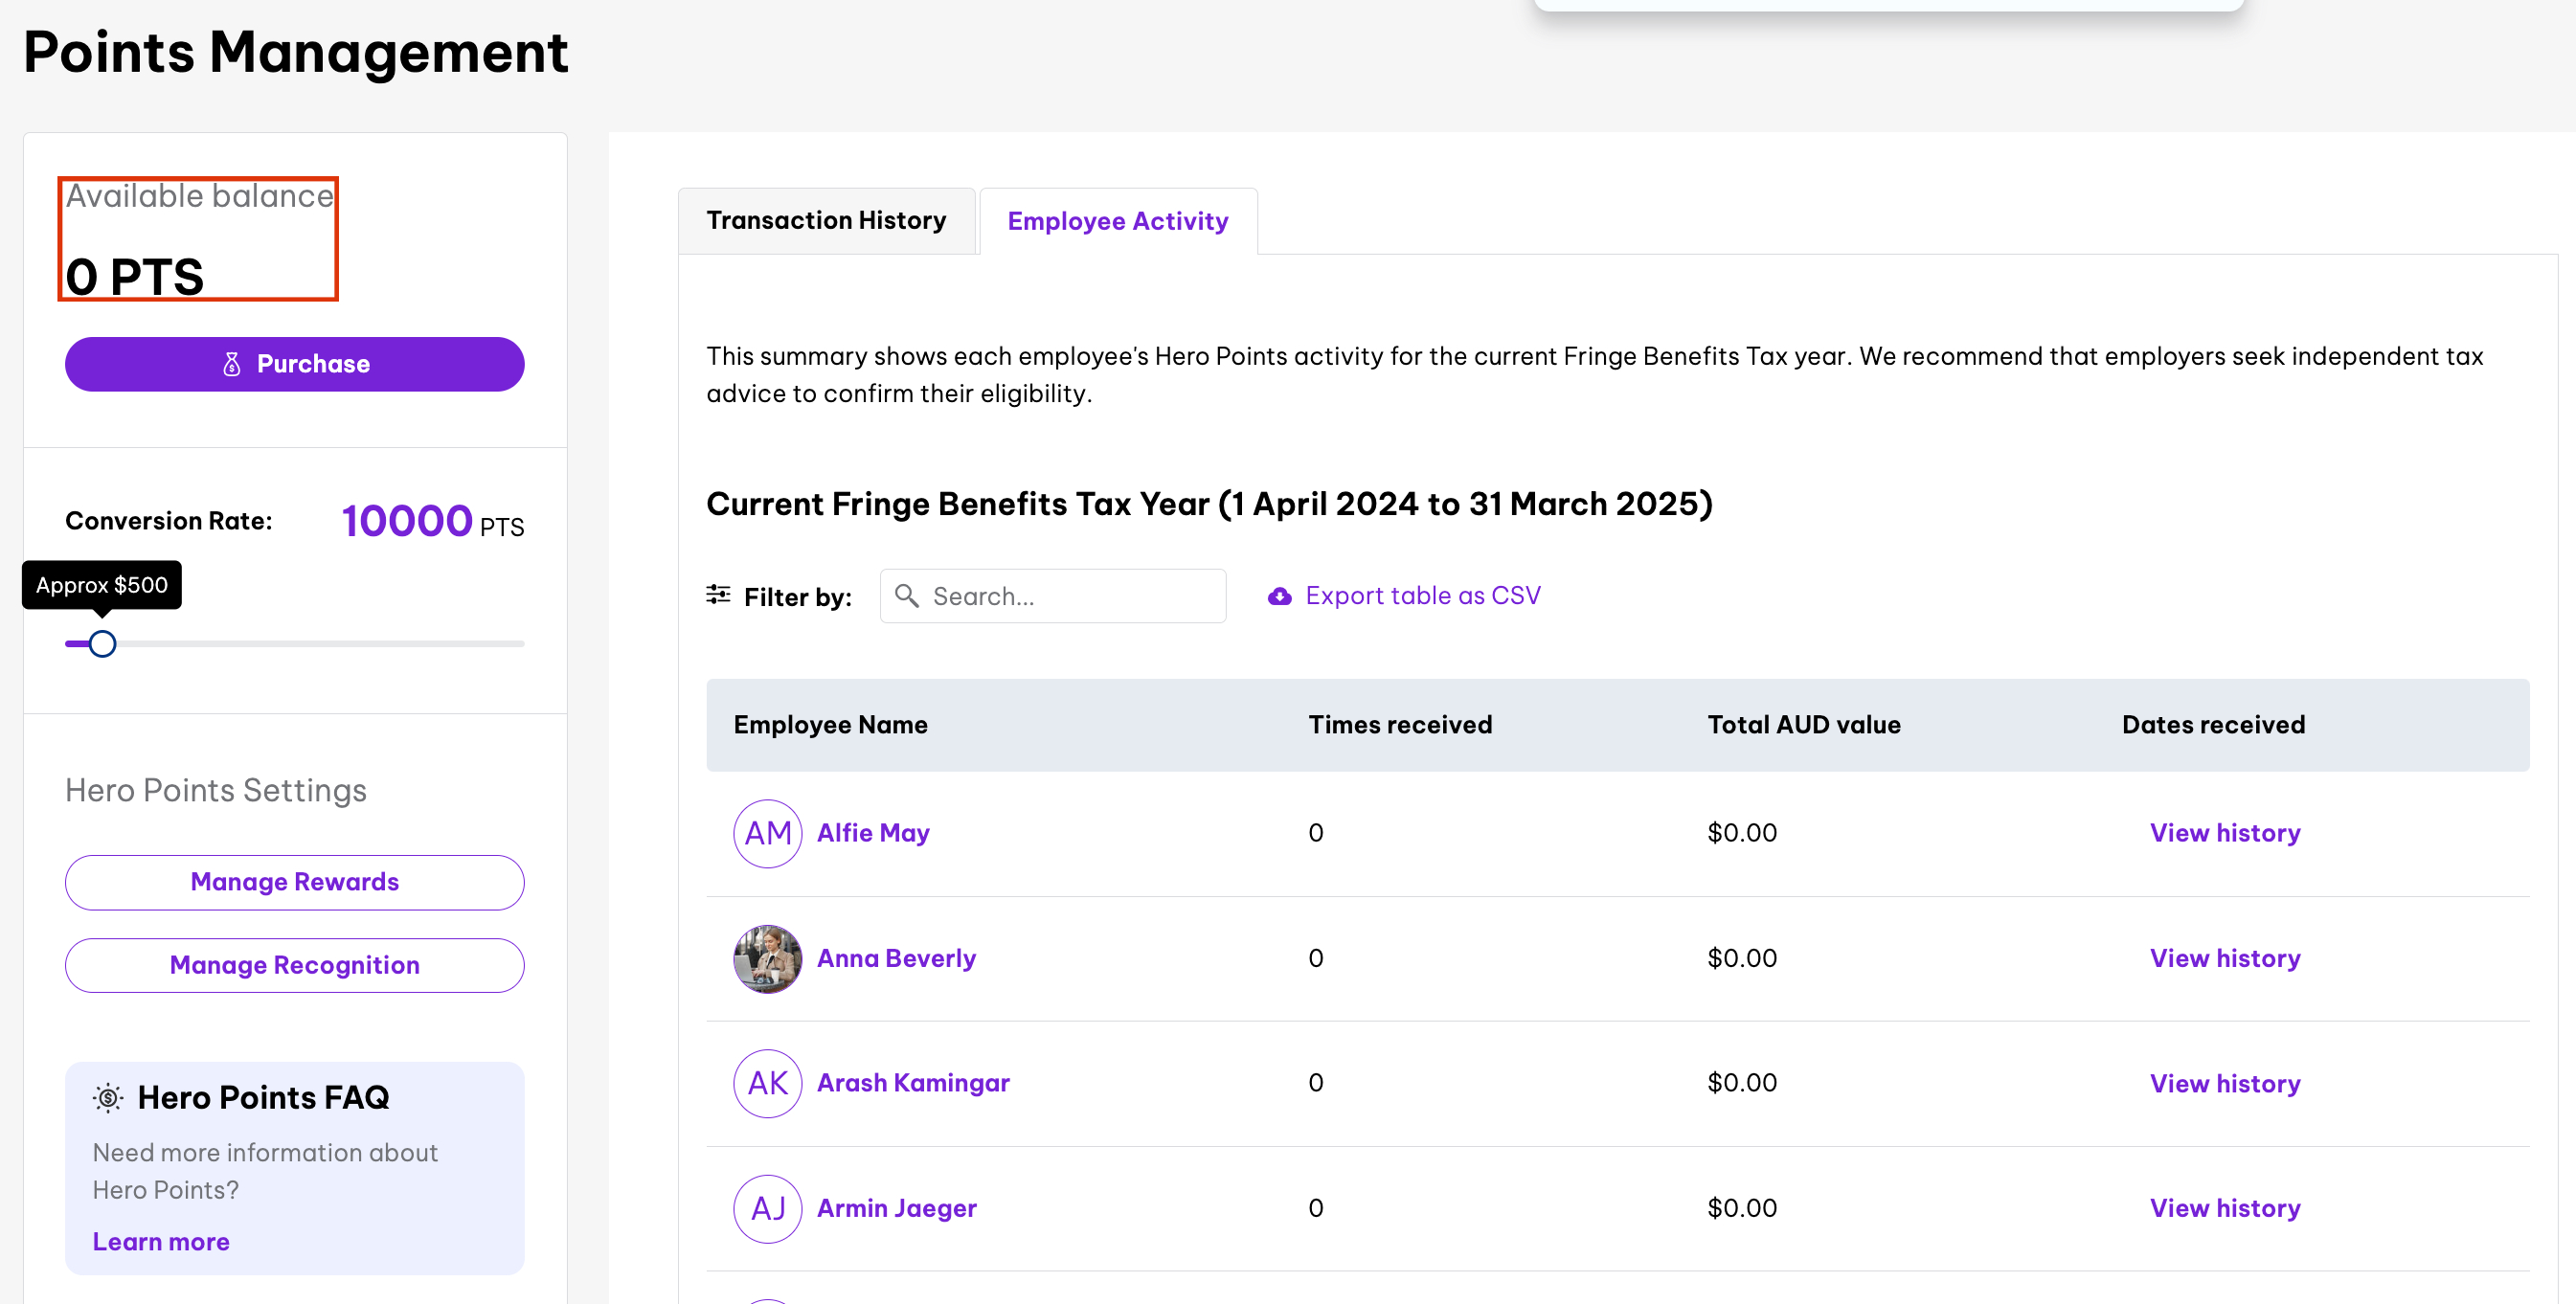
Task: Click Export table as CSV link
Action: click(x=1422, y=596)
